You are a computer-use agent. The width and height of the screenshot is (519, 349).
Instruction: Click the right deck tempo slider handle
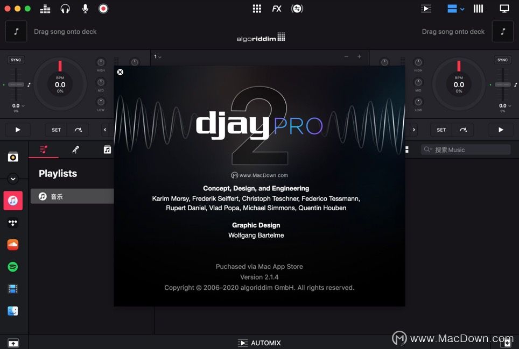[502, 84]
